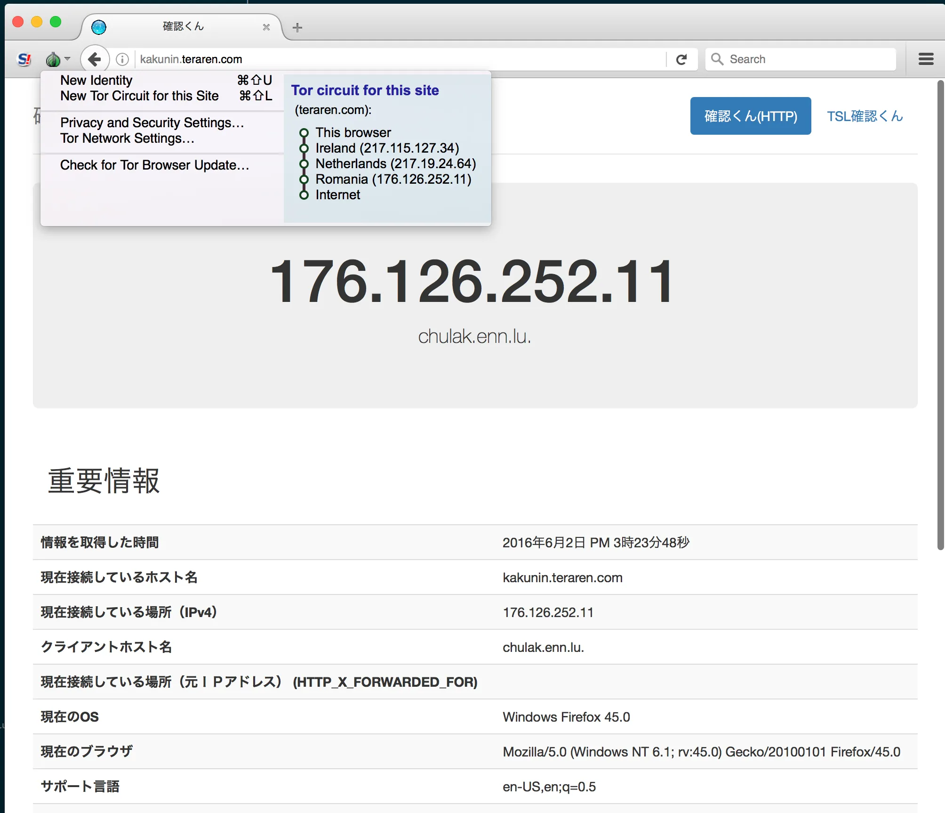Viewport: 945px width, 813px height.
Task: Select New Identity from the Tor menu
Action: (x=96, y=80)
